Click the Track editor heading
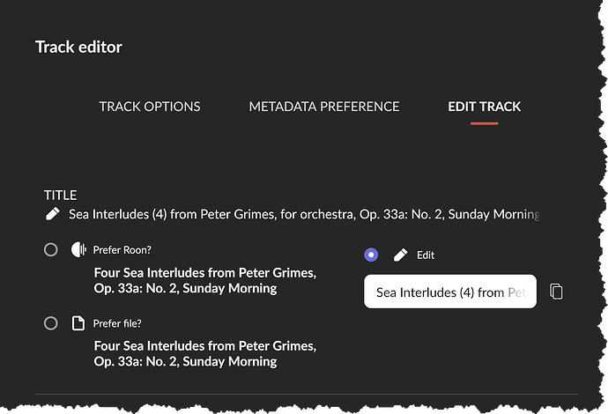Screen dimensions: 608x414 coord(78,47)
